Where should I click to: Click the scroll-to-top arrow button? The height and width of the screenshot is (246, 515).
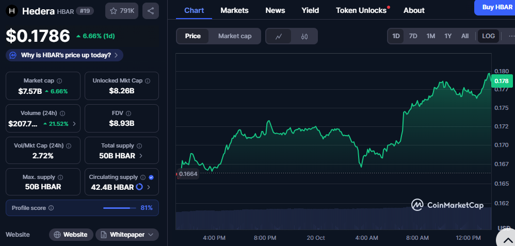coord(506,238)
